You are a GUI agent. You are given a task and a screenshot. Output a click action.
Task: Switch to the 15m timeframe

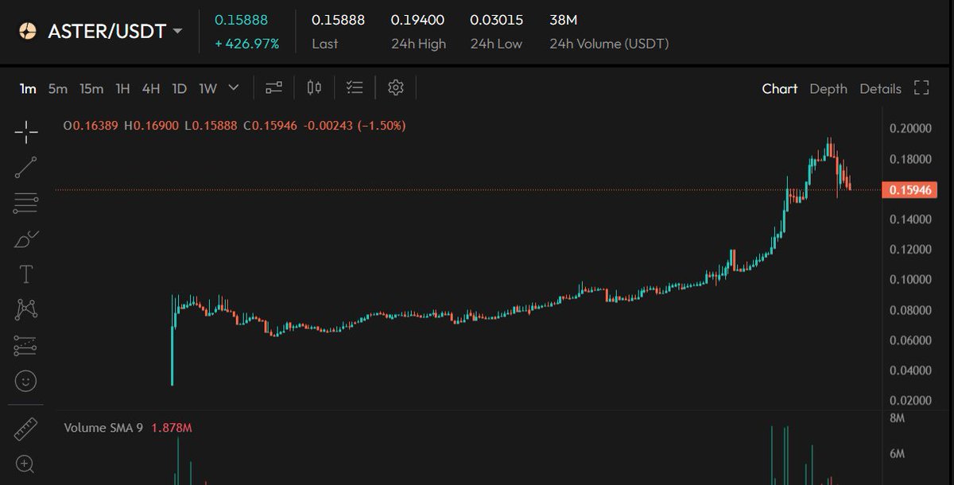coord(91,88)
